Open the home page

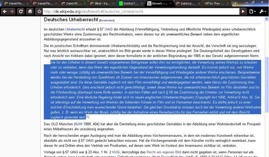tap(30, 11)
